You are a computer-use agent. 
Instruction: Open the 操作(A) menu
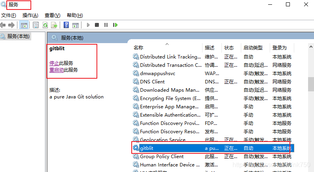pyautogui.click(x=30, y=15)
